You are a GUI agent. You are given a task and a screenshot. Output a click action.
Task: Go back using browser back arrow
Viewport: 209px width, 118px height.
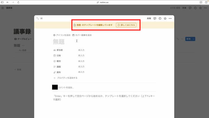pyautogui.click(x=7, y=2)
